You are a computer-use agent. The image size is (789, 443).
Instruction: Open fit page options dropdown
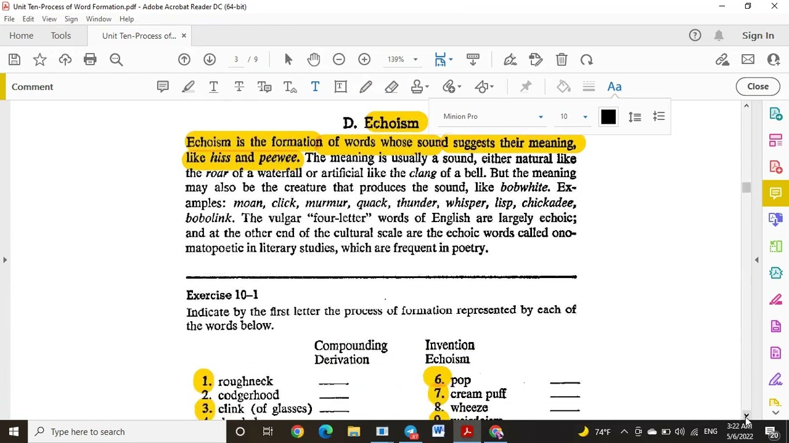tap(451, 60)
